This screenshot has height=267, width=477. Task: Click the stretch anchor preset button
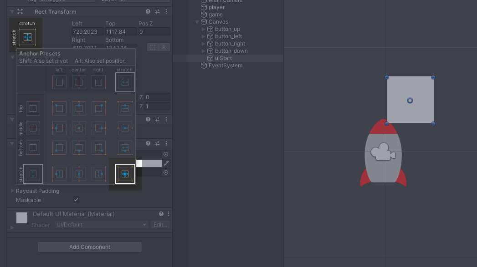27,37
